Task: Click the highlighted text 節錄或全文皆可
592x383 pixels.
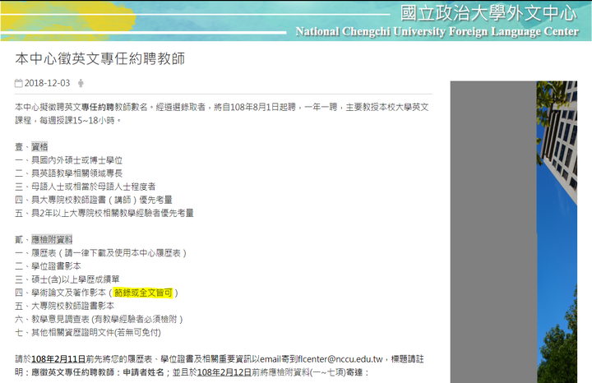Action: pyautogui.click(x=143, y=293)
